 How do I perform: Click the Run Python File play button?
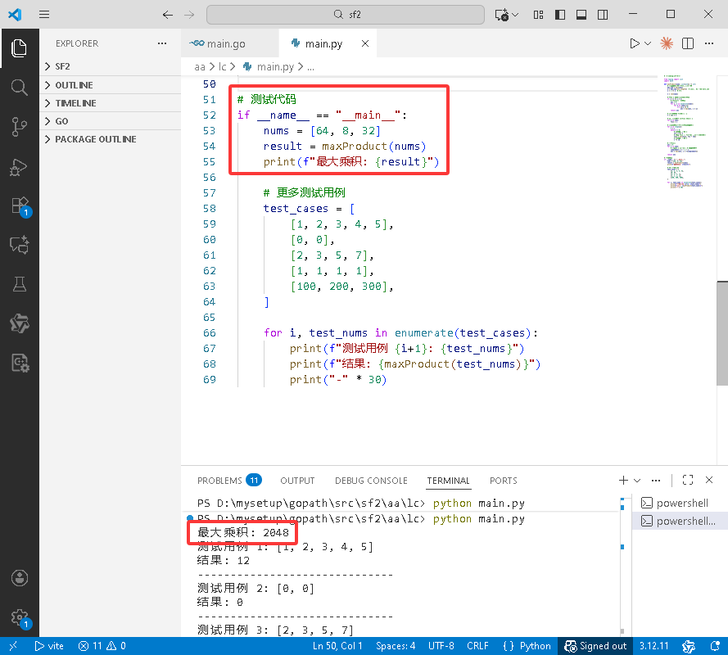click(634, 43)
